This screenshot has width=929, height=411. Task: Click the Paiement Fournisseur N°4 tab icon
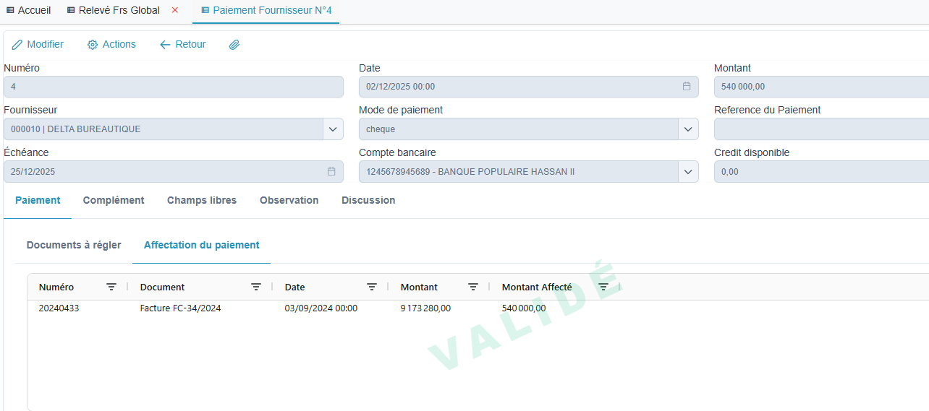[205, 10]
